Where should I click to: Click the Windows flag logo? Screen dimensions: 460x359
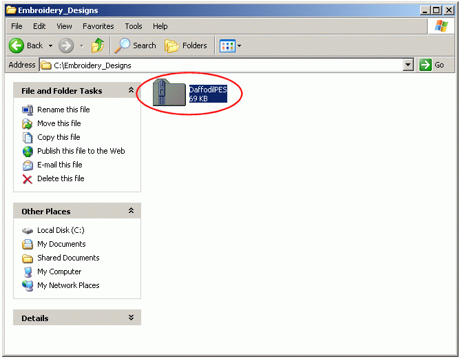[x=441, y=26]
